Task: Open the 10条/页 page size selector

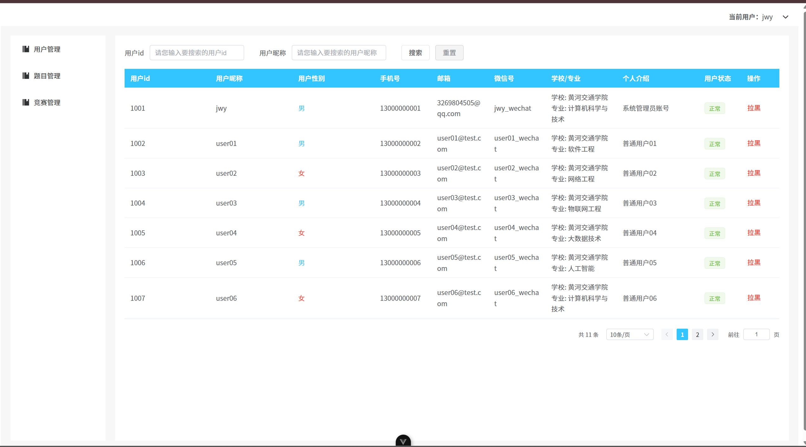Action: pyautogui.click(x=629, y=334)
